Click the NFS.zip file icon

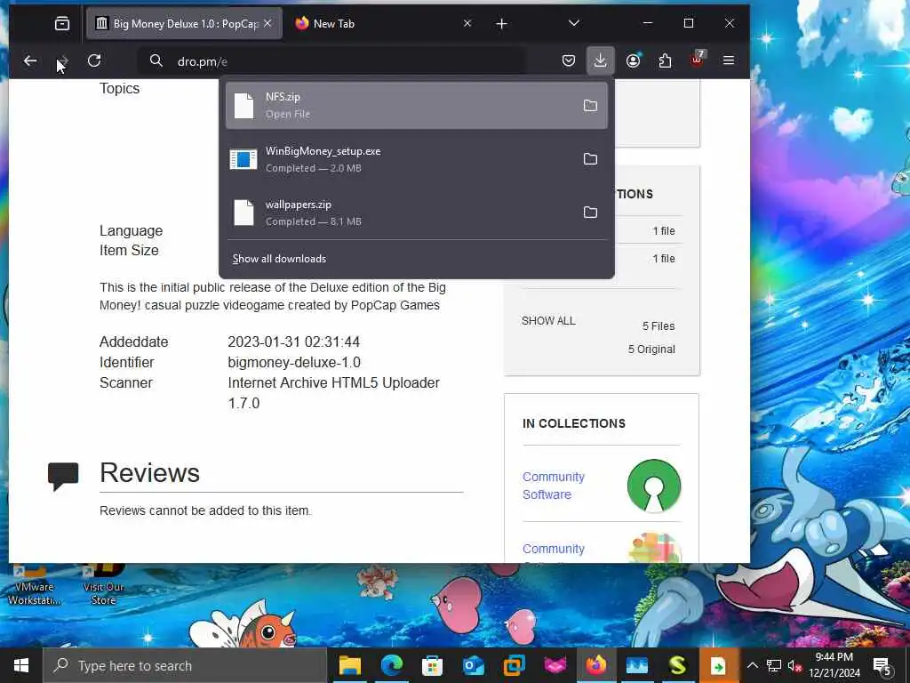[243, 106]
